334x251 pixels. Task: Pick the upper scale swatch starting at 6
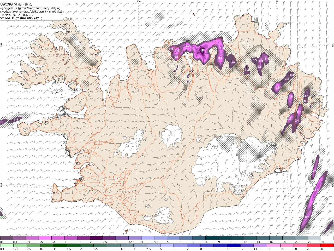(x=186, y=238)
